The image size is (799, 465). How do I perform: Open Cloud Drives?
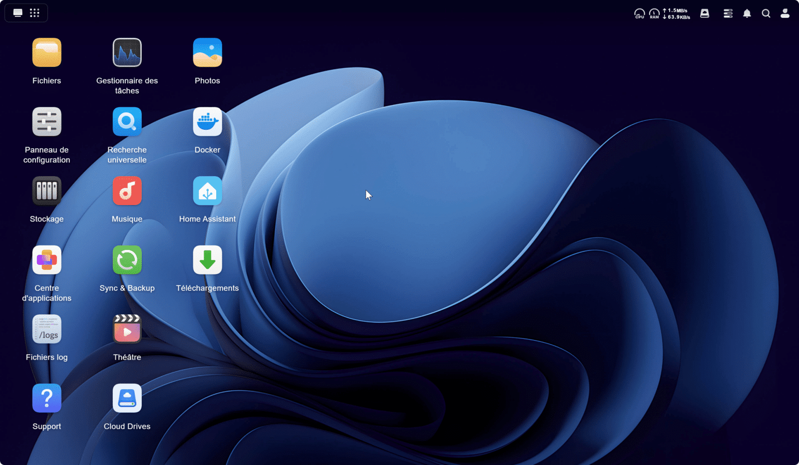(x=127, y=398)
